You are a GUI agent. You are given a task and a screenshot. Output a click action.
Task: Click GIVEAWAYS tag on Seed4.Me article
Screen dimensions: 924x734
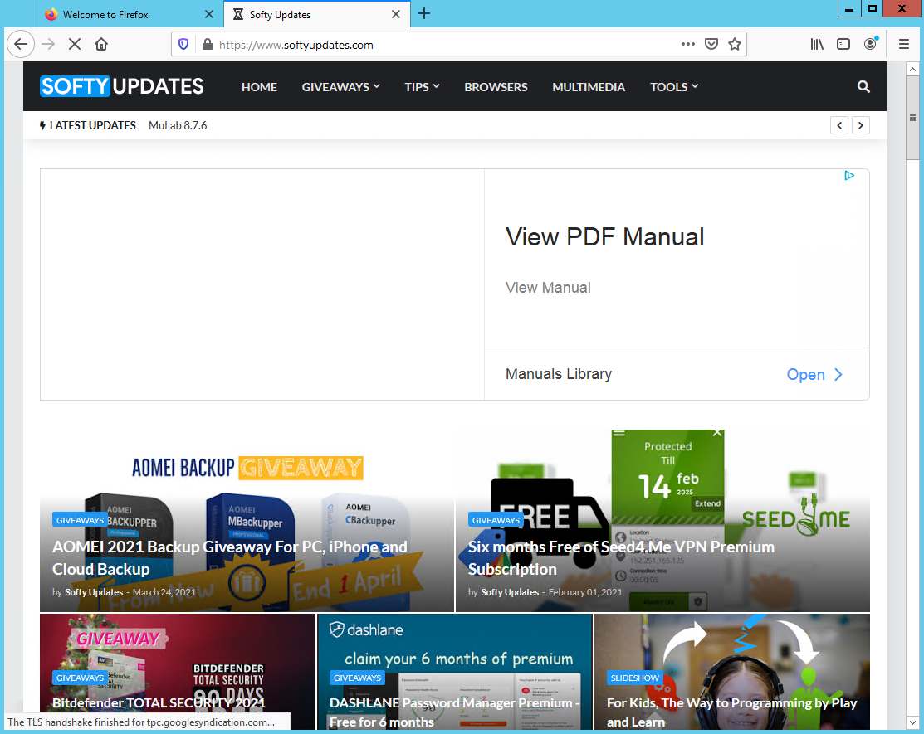coord(496,520)
